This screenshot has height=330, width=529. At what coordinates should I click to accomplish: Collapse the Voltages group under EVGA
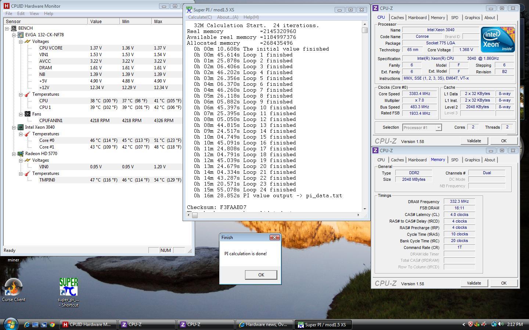(21, 41)
